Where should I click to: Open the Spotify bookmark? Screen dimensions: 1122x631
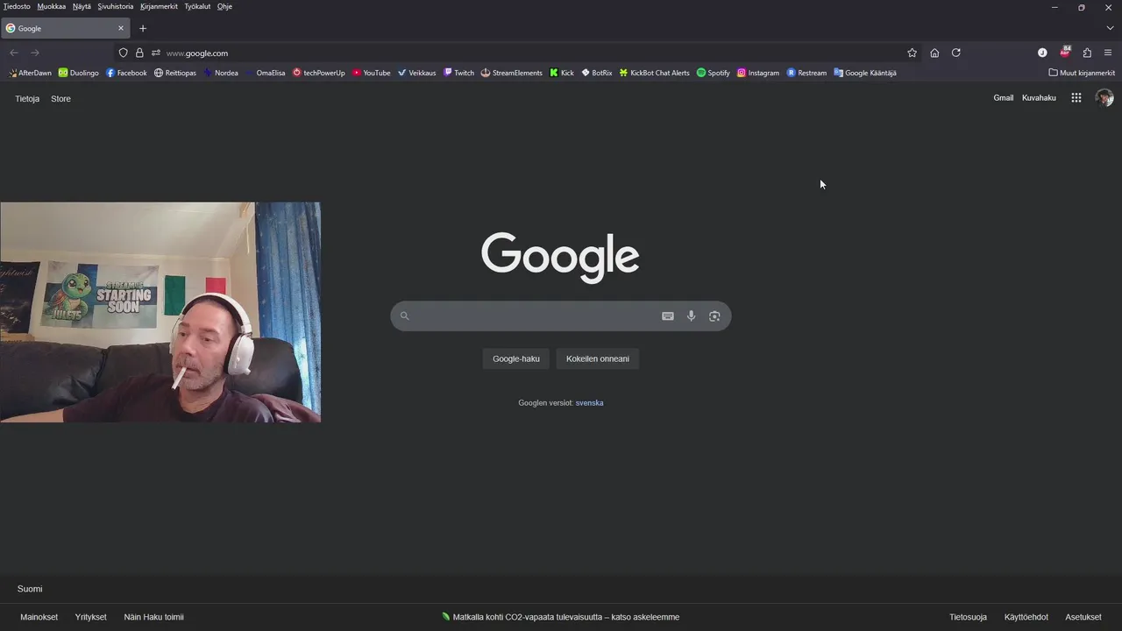pyautogui.click(x=714, y=73)
